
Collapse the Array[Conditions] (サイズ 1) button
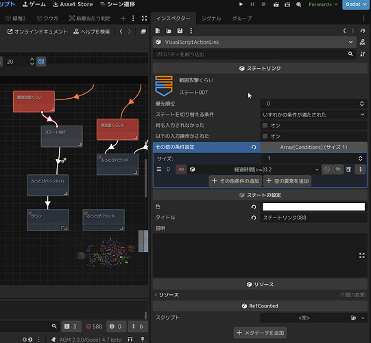coord(313,147)
